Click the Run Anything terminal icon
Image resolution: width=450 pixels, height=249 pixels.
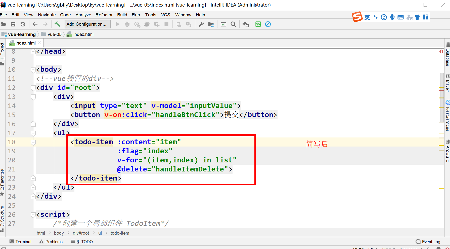click(223, 24)
